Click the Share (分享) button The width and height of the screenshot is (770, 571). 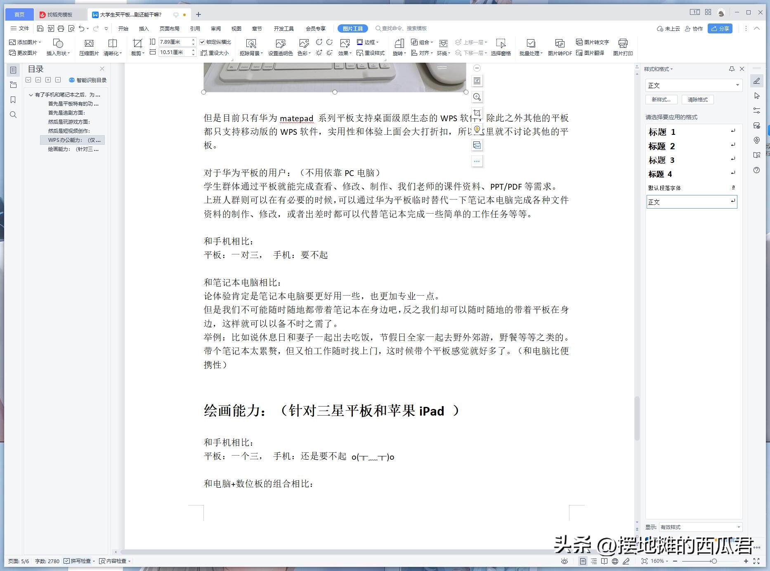pyautogui.click(x=720, y=28)
